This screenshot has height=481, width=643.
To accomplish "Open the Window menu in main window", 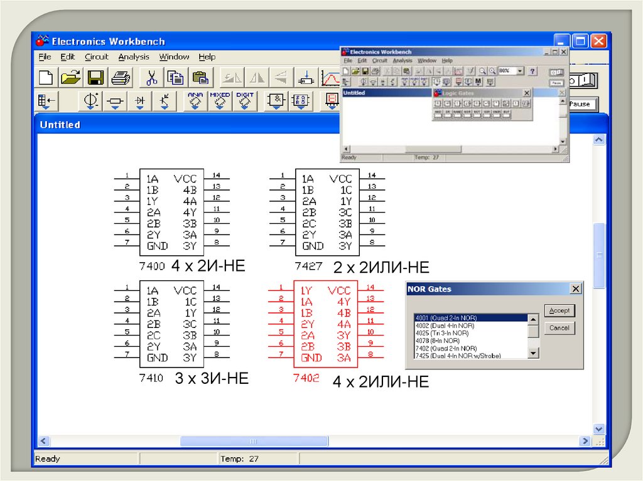I will pyautogui.click(x=175, y=56).
